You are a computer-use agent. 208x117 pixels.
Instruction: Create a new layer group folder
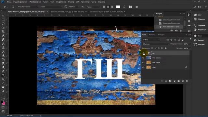tap(178, 81)
